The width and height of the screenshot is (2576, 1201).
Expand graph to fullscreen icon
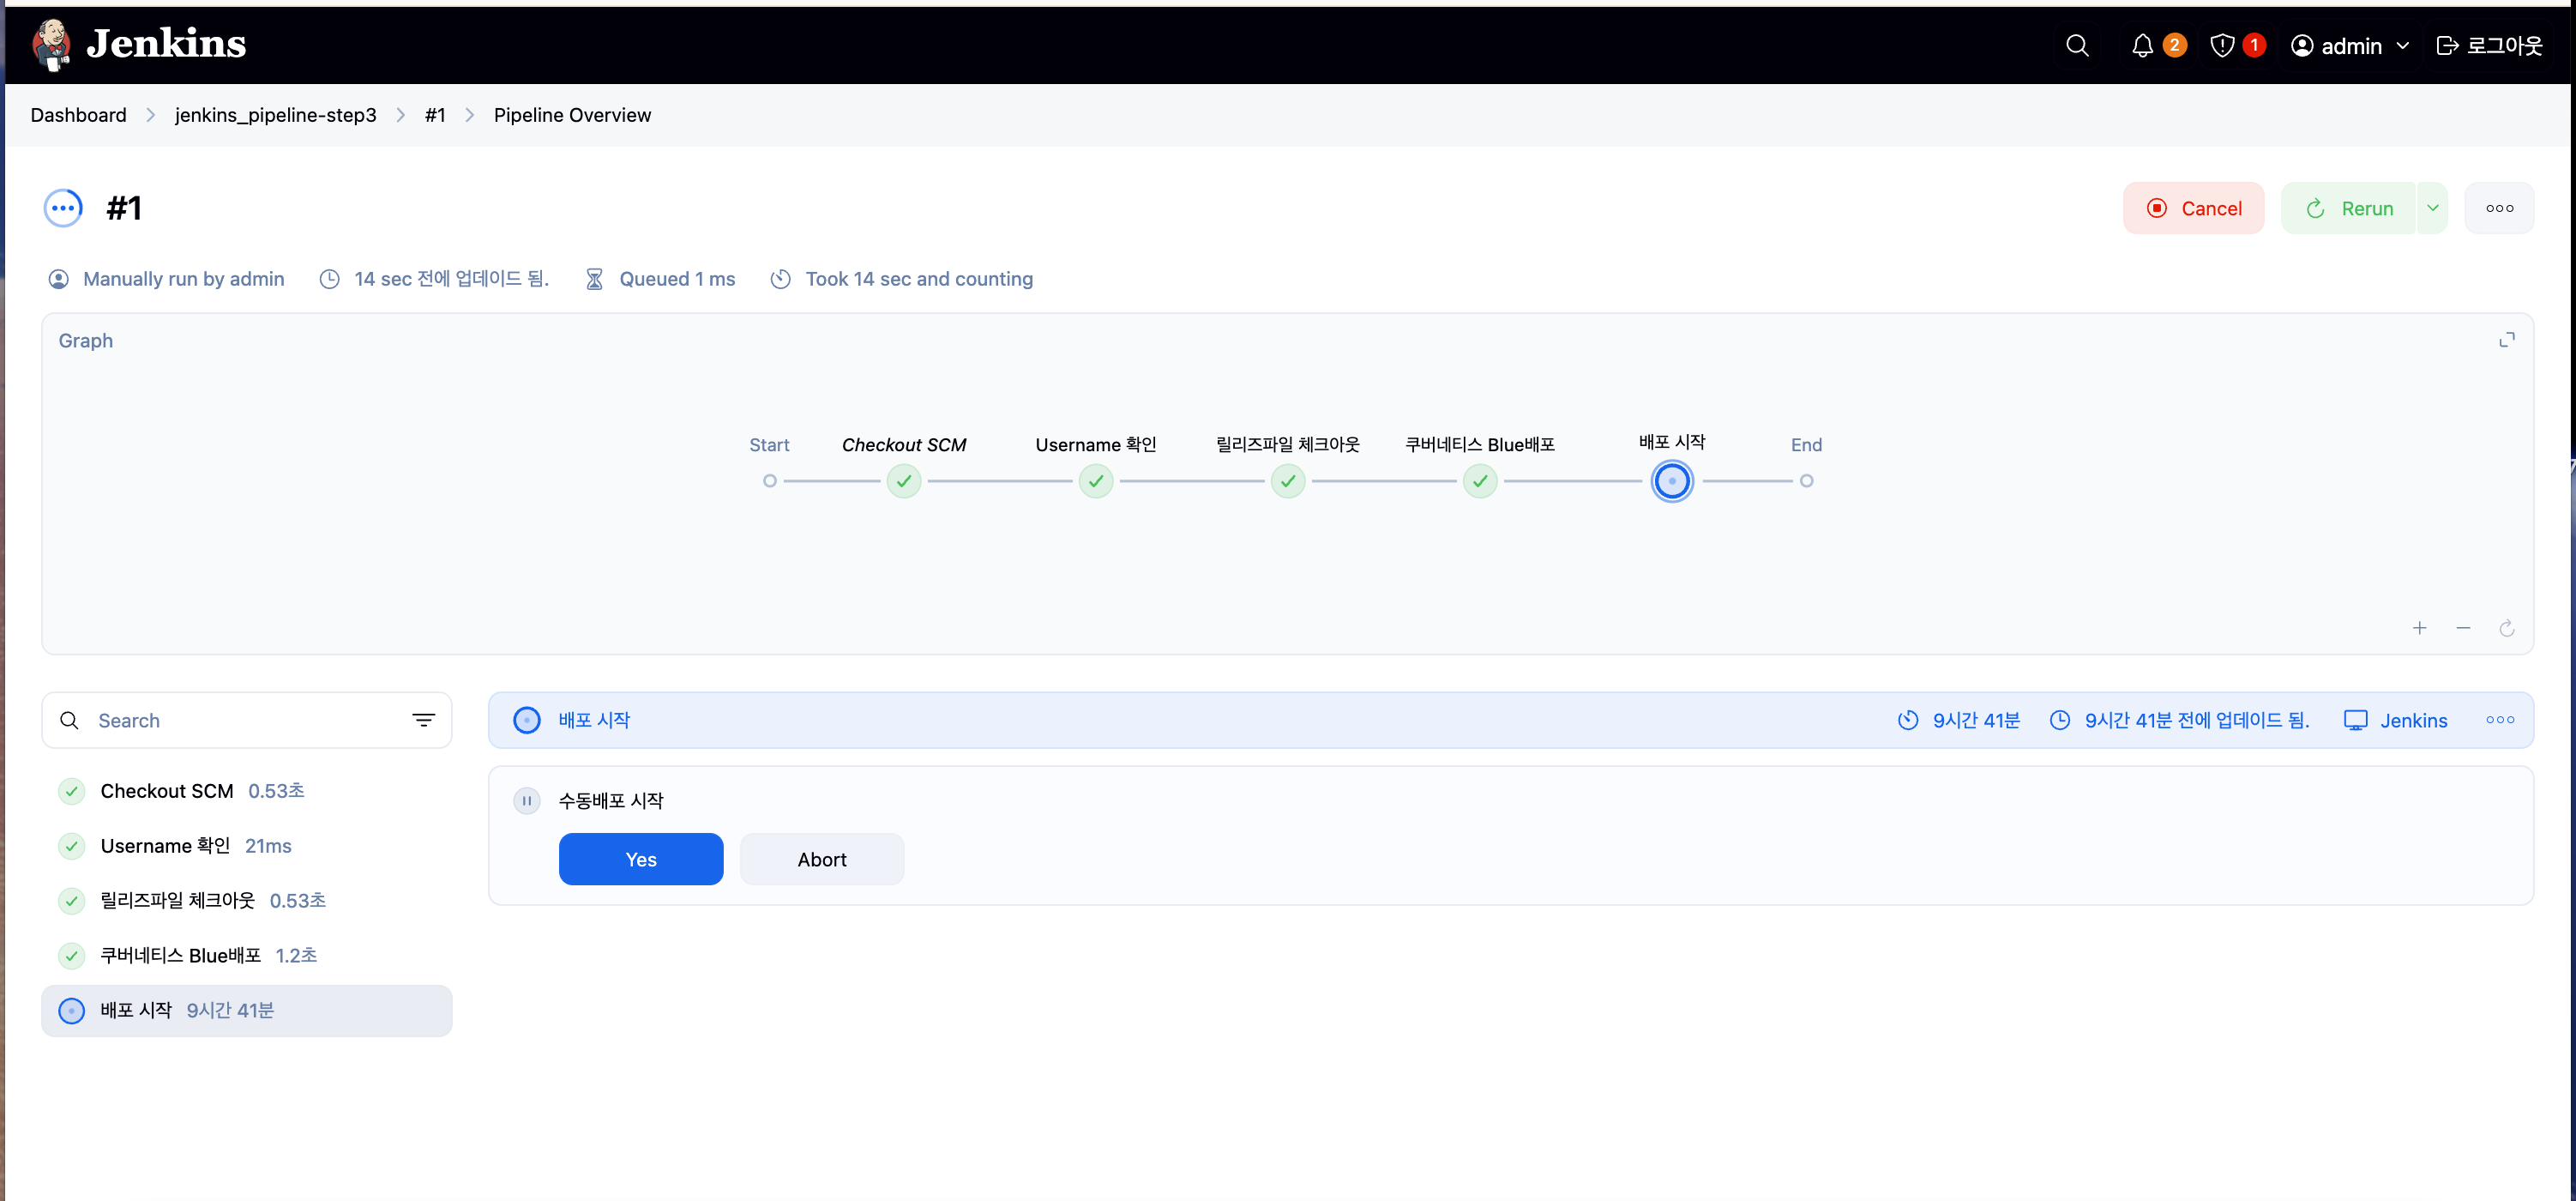[x=2506, y=341]
